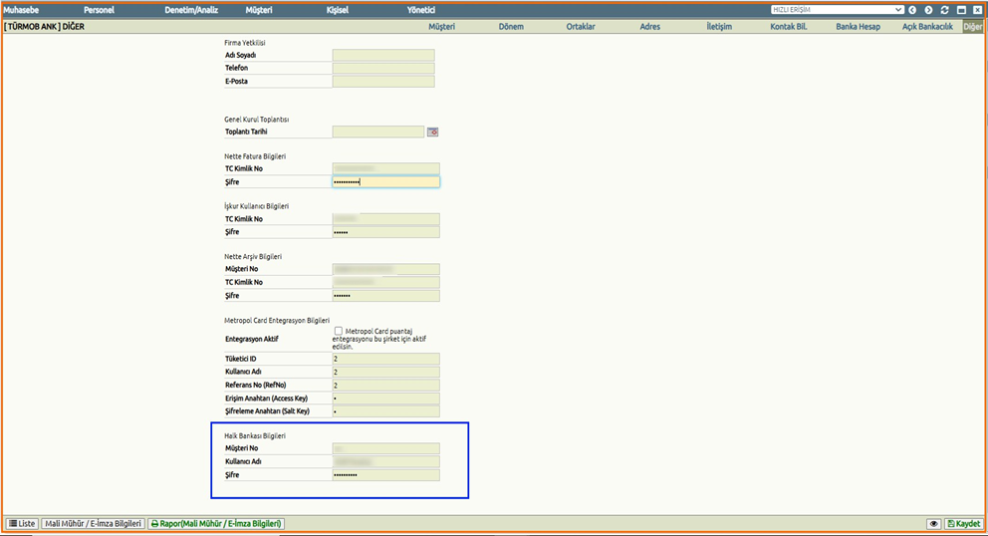Click the Toplantı Tarihi date field
The height and width of the screenshot is (536, 988).
point(378,132)
